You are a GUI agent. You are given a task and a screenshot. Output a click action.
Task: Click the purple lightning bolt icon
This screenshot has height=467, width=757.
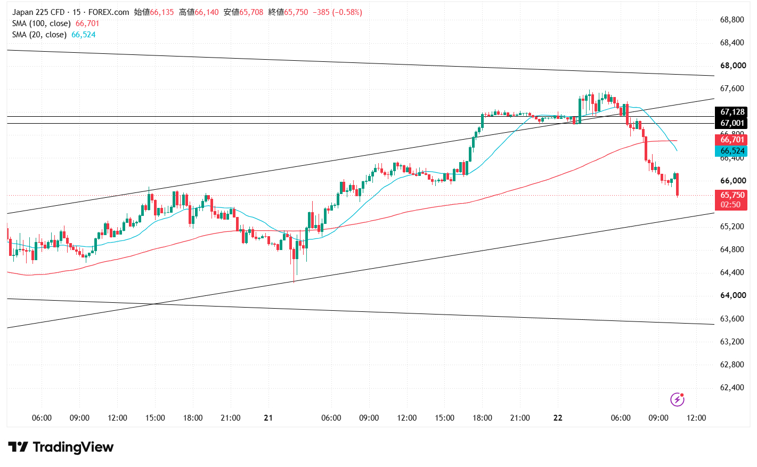[677, 399]
